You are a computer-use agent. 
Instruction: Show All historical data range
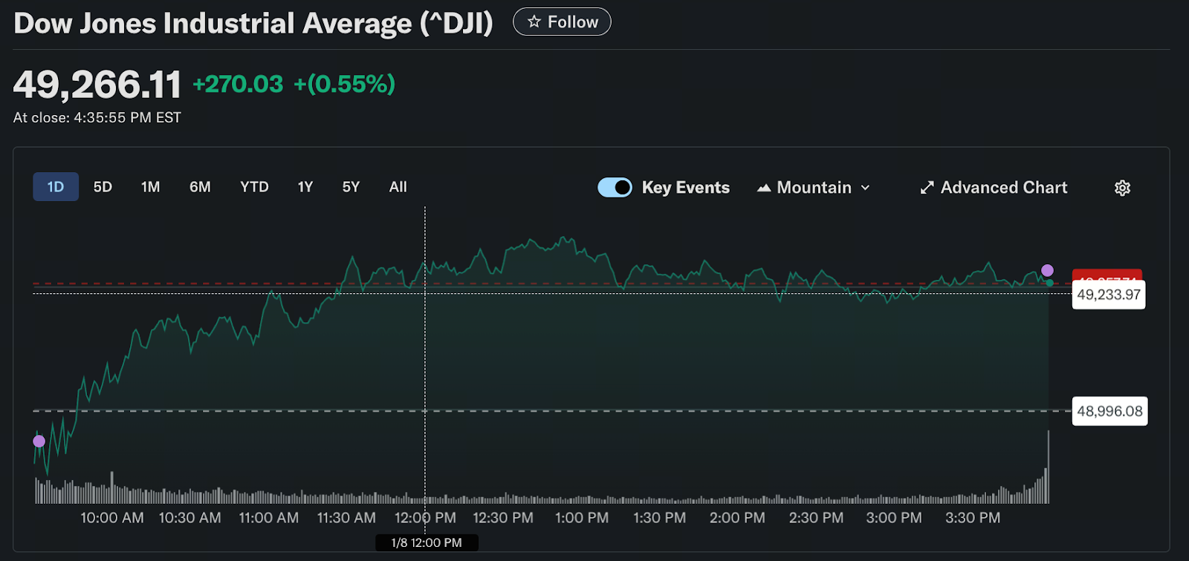pos(398,187)
